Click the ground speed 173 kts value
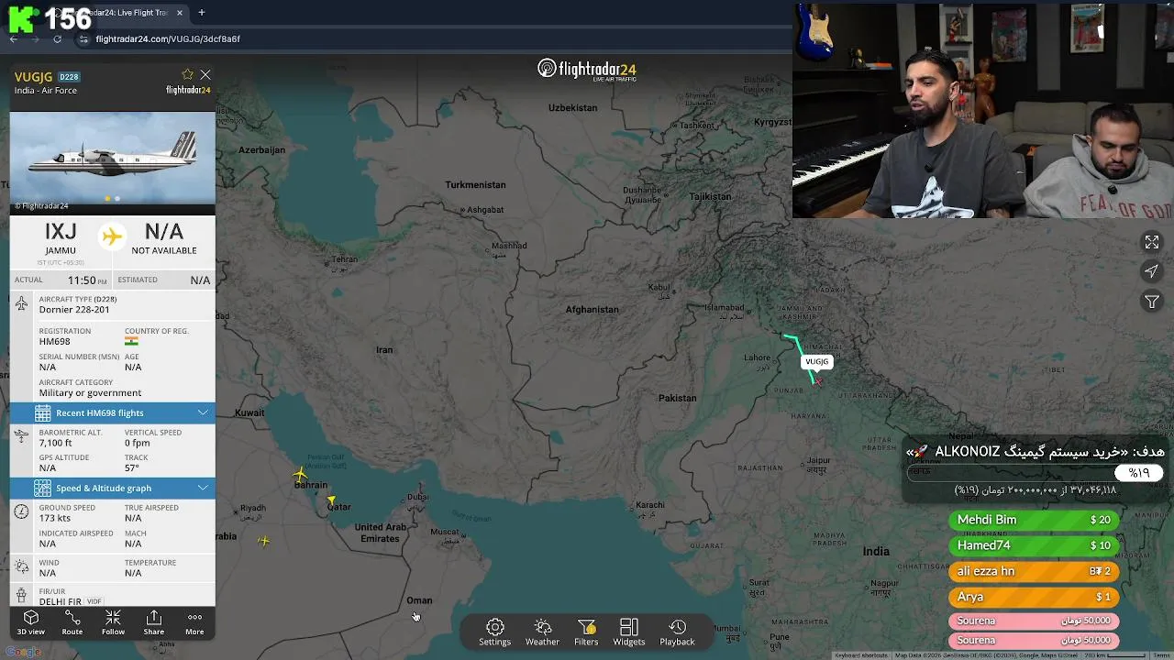The width and height of the screenshot is (1174, 660). [x=55, y=519]
